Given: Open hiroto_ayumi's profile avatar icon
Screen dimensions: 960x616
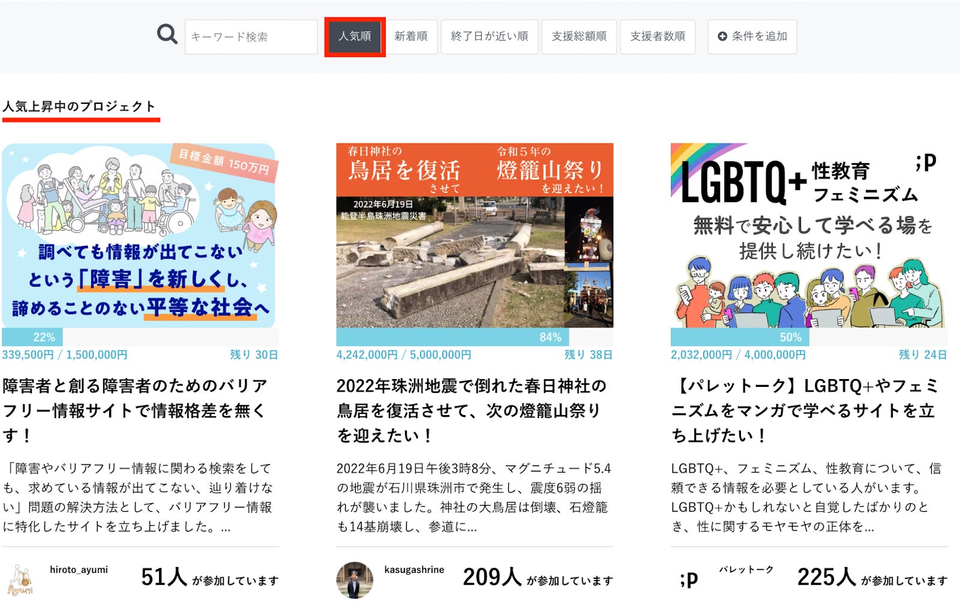Looking at the screenshot, I should 20,580.
